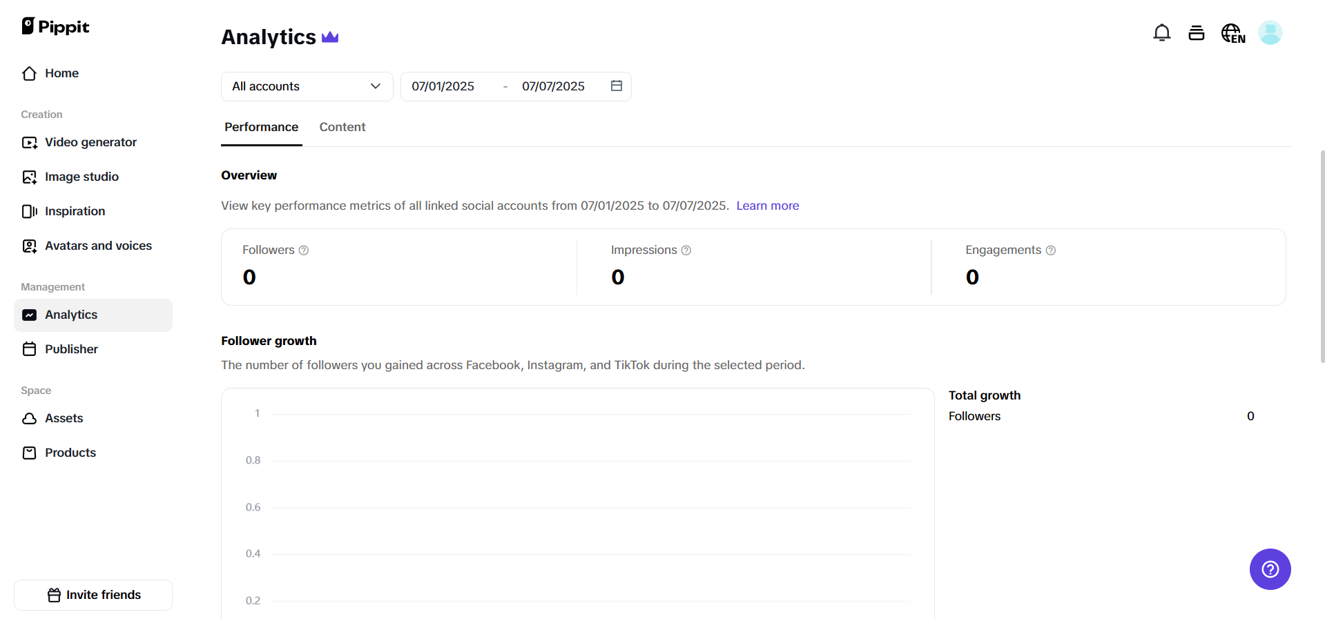Open the Followers help tooltip icon
Image resolution: width=1325 pixels, height=621 pixels.
click(x=304, y=250)
